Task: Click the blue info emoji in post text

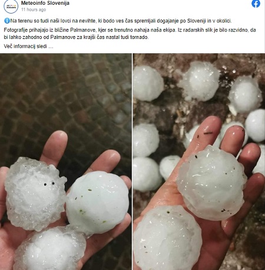Action: [7, 21]
